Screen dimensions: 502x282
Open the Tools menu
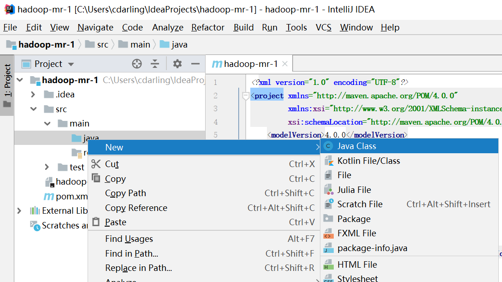(x=296, y=28)
